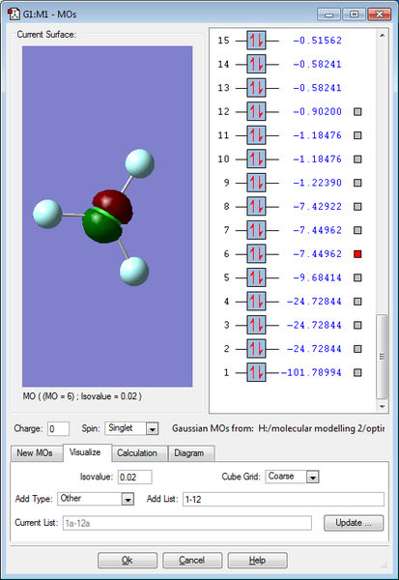Toggle surface marker for orbital 3
This screenshot has width=399, height=580.
[357, 325]
